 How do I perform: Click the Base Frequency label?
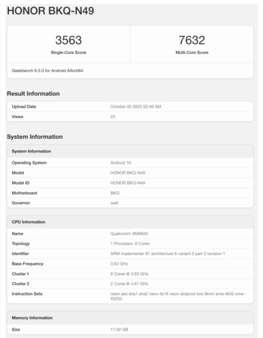click(28, 264)
